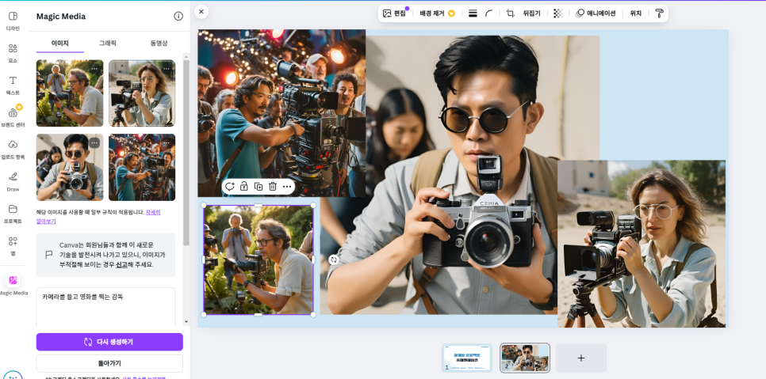Select the garden photographer image on canvas
The height and width of the screenshot is (379, 766).
point(259,260)
